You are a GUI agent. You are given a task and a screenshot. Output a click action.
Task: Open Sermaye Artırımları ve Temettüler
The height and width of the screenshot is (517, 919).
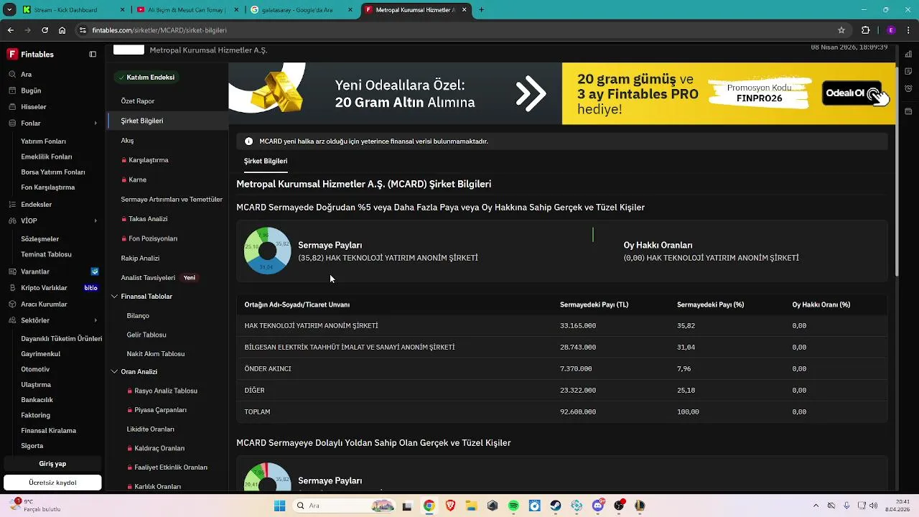[172, 200]
